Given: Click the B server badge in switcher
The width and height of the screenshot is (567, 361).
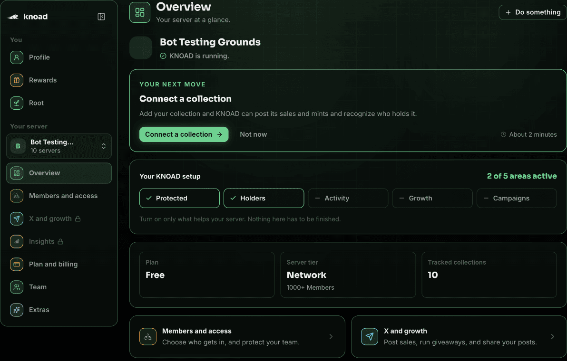Looking at the screenshot, I should (x=18, y=146).
